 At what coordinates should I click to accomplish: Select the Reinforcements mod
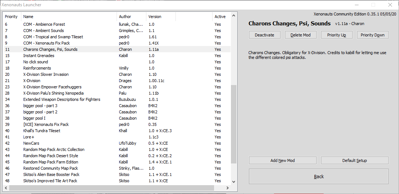point(117,68)
